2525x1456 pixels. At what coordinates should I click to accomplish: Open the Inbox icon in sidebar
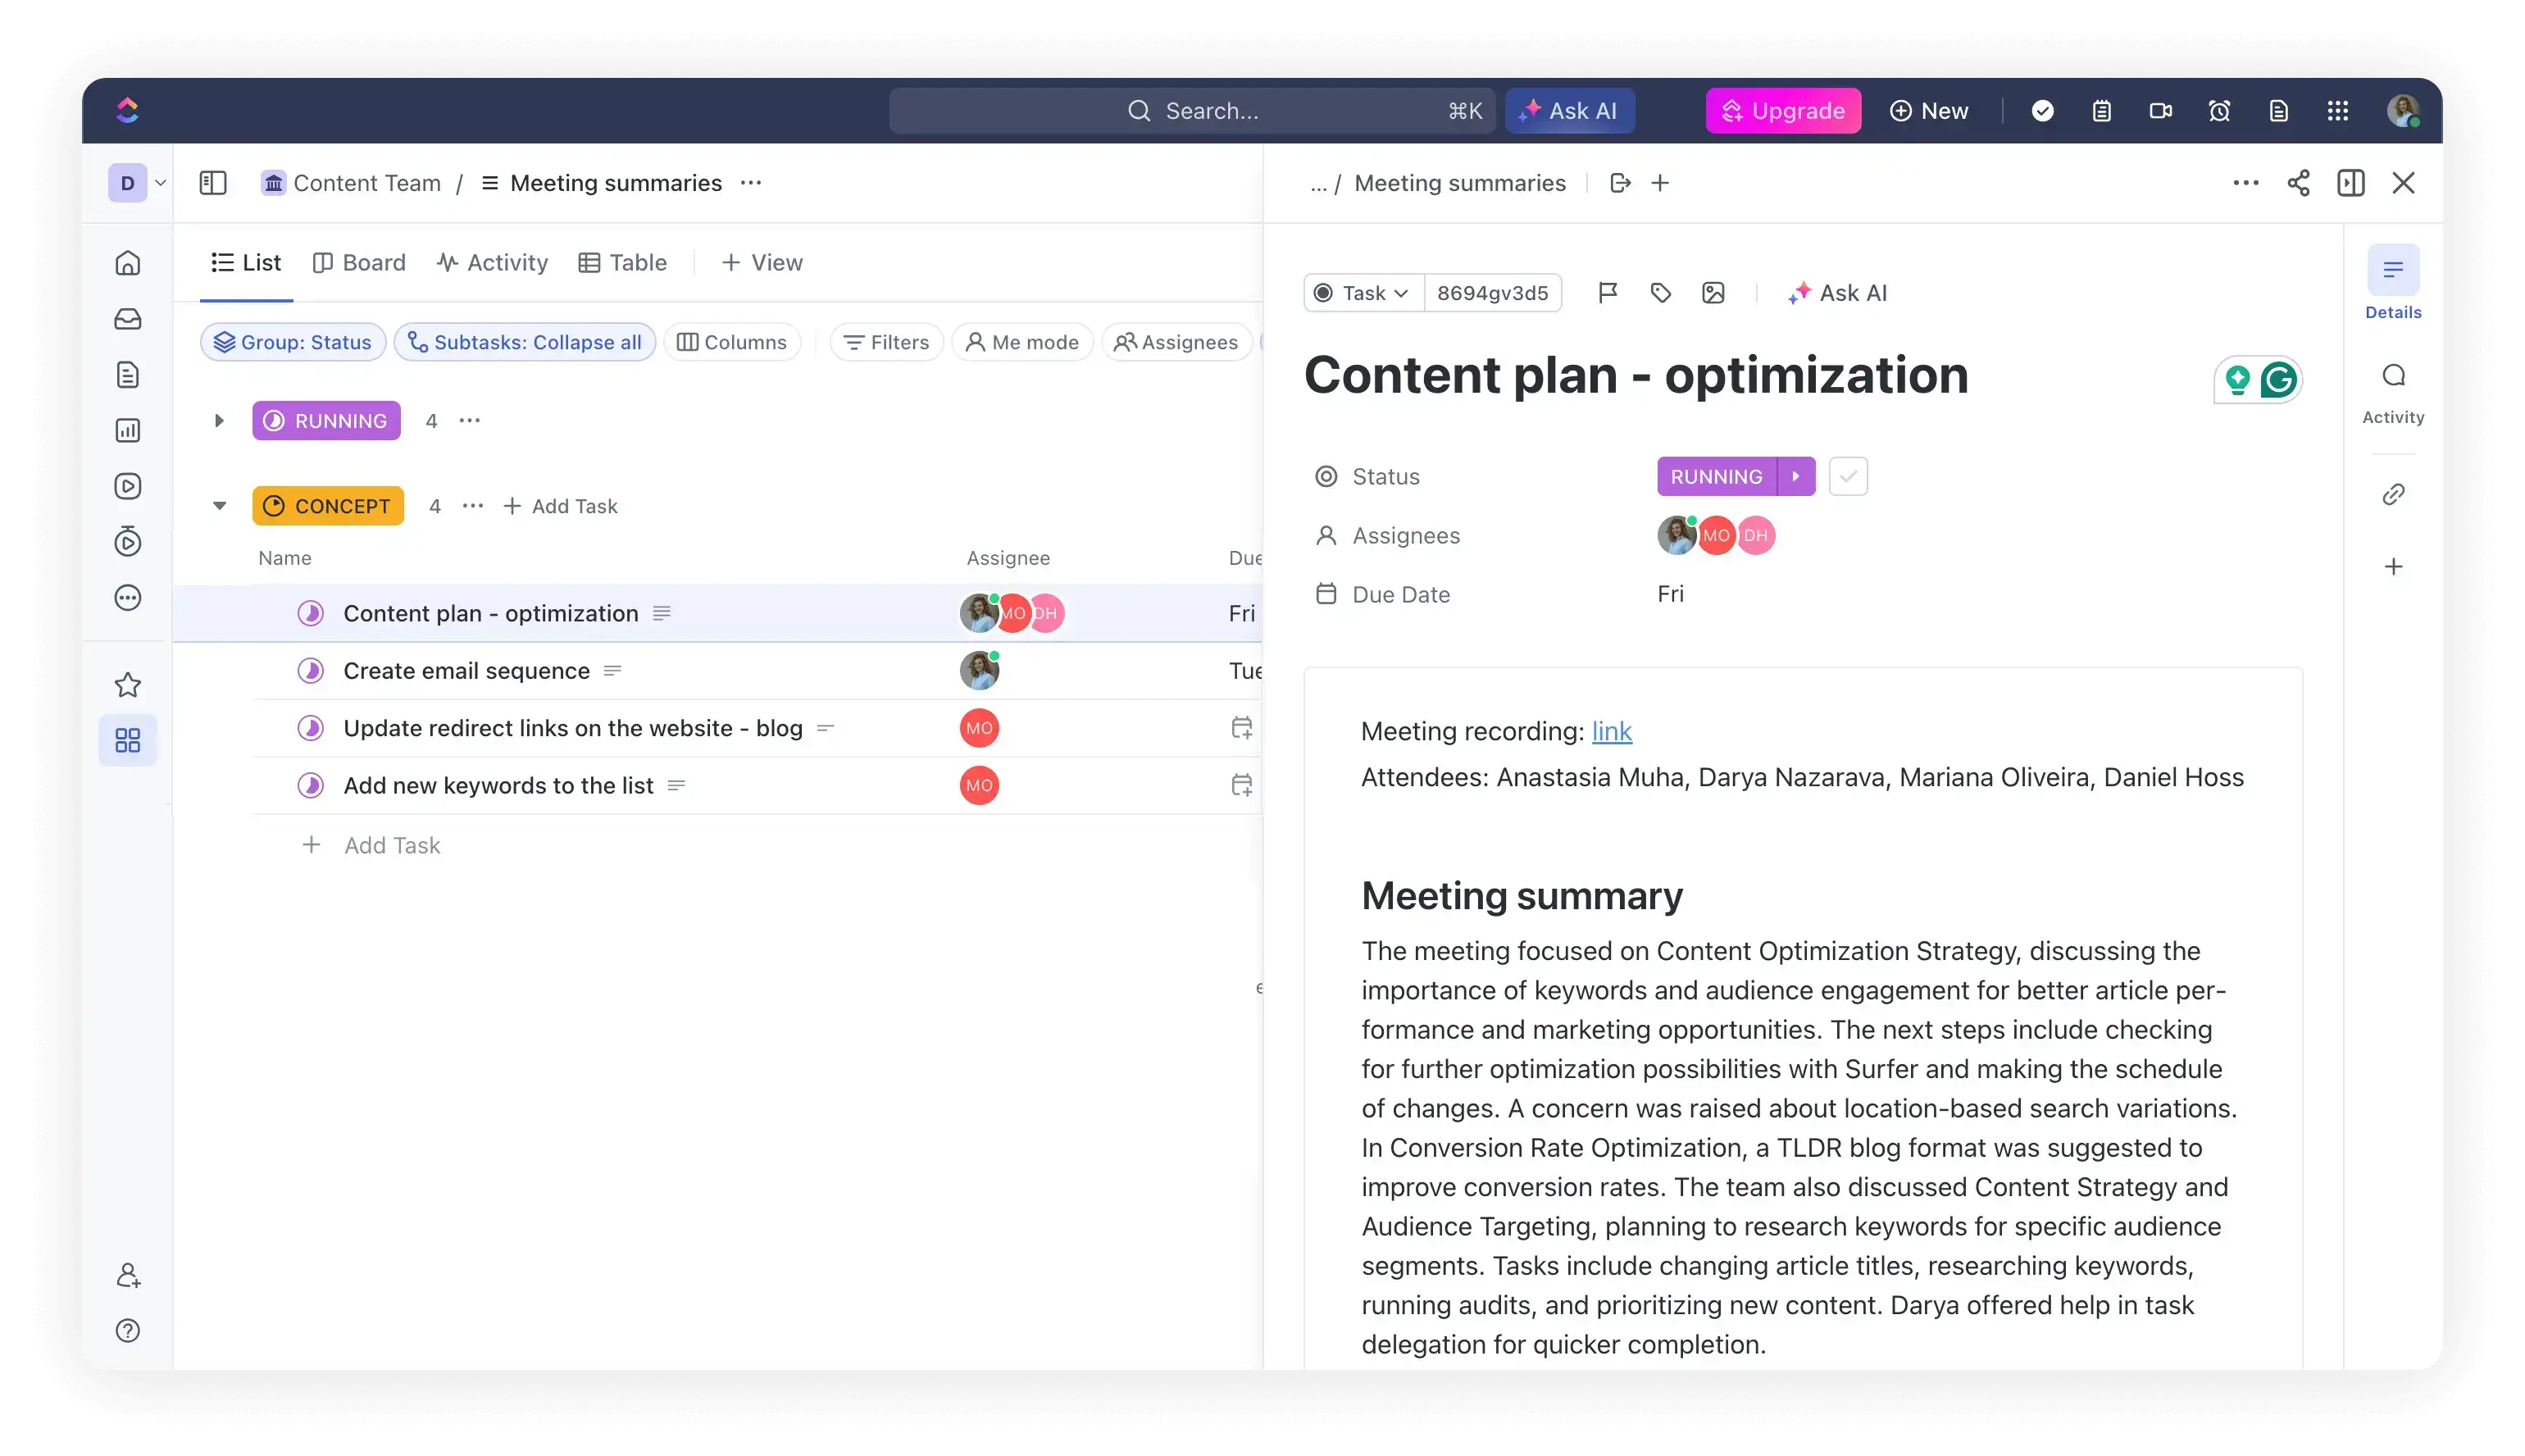pyautogui.click(x=128, y=319)
